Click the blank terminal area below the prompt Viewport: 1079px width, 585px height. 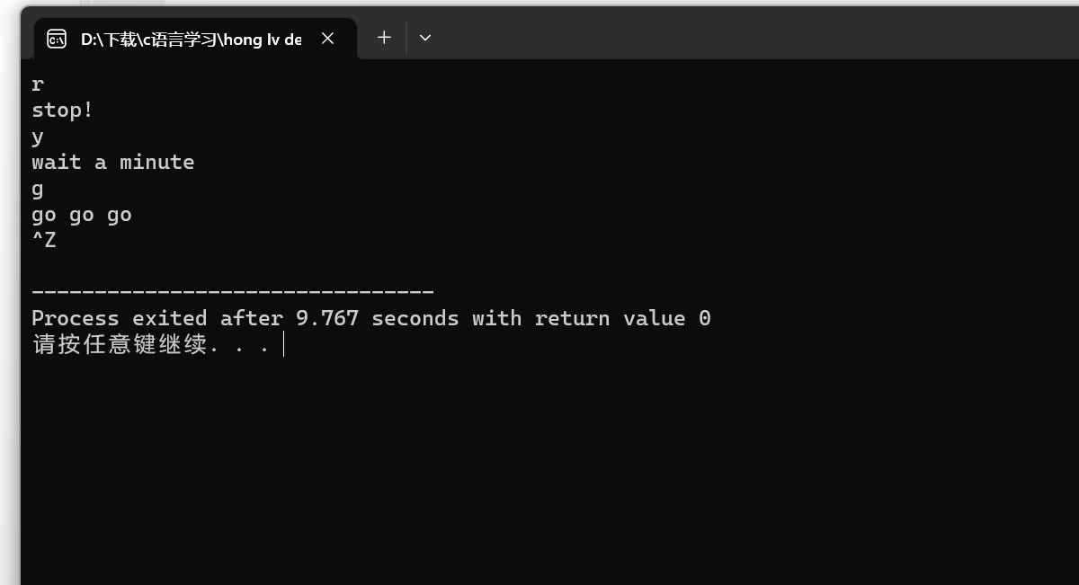tap(539, 467)
